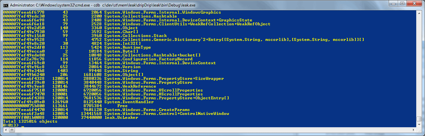
Task: Click the vertical scrollbar track above thumb
Action: (419, 66)
